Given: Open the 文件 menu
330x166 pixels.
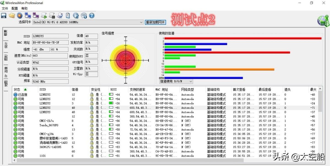Looking at the screenshot, I should (5, 8).
